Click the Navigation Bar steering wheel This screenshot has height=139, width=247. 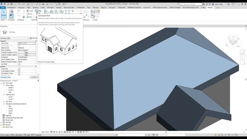tap(242, 54)
